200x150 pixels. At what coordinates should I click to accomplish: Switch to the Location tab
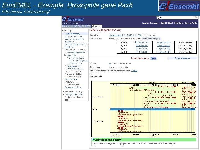pyautogui.click(x=76, y=26)
